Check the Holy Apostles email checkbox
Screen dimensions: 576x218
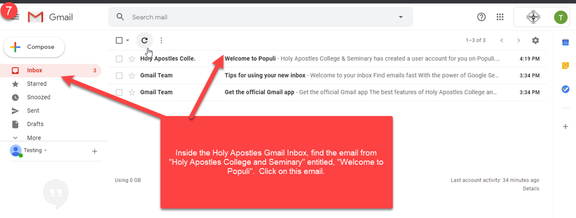tap(119, 59)
